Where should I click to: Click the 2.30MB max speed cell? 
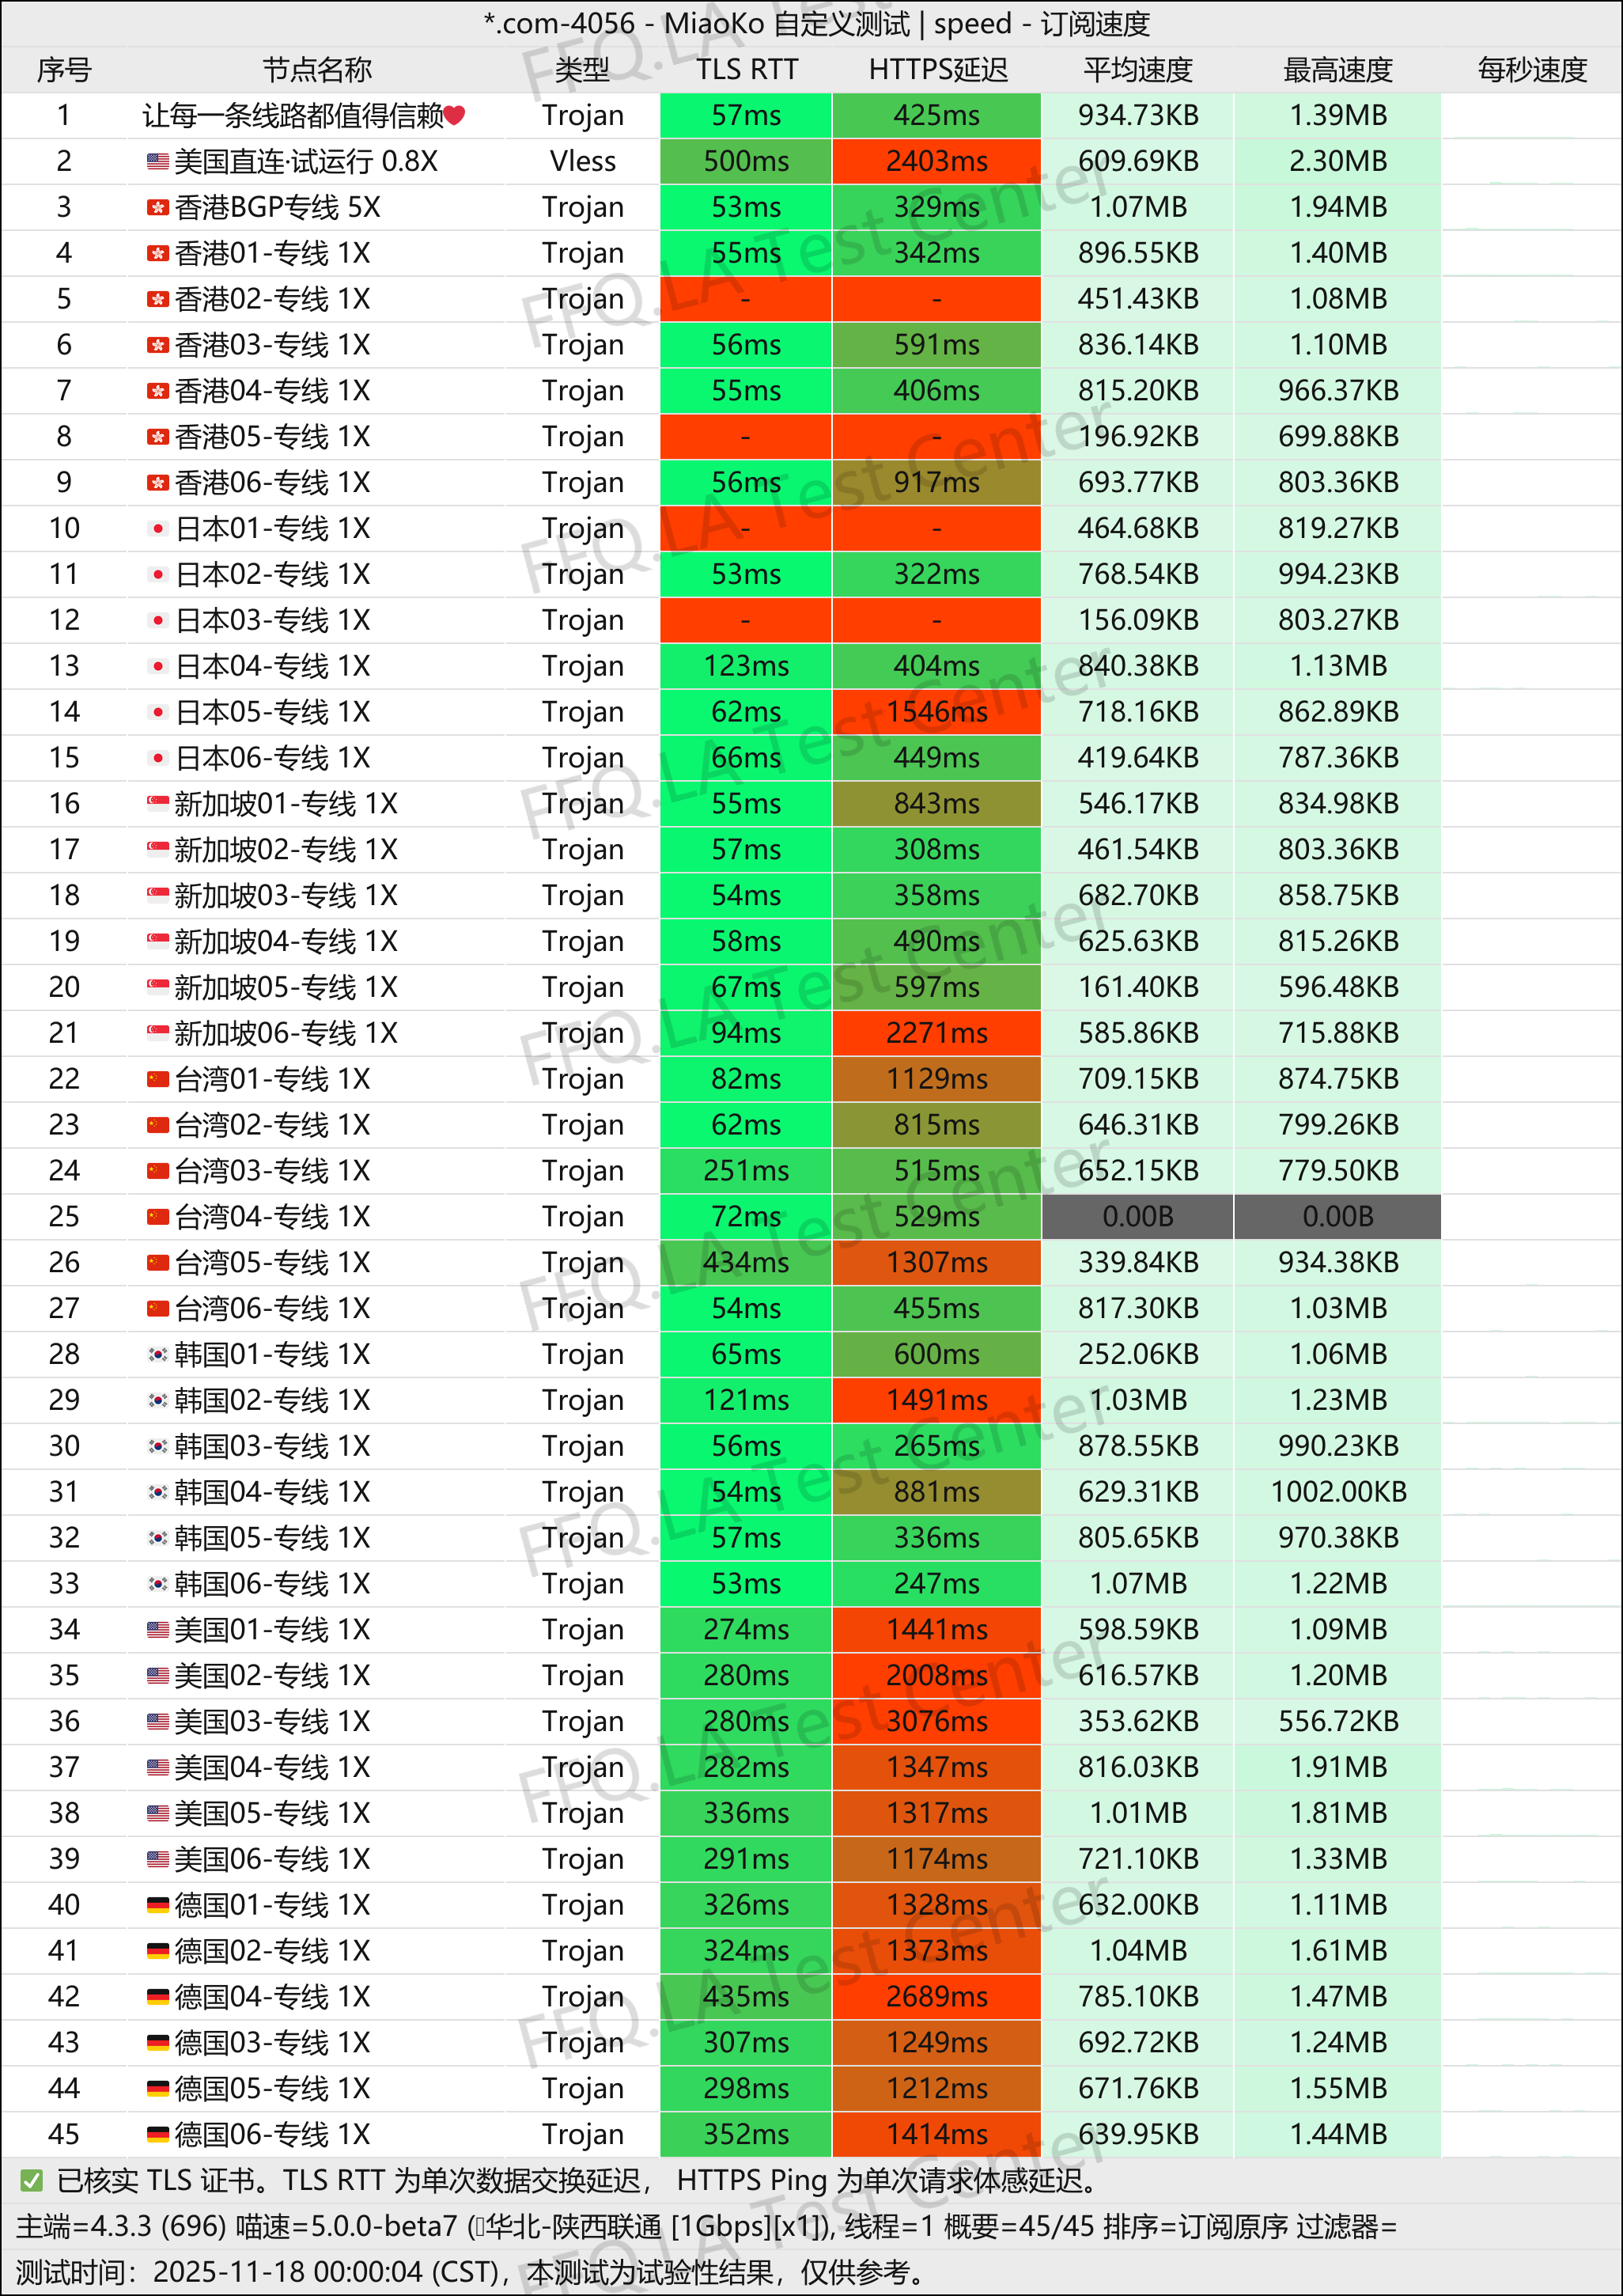1338,161
